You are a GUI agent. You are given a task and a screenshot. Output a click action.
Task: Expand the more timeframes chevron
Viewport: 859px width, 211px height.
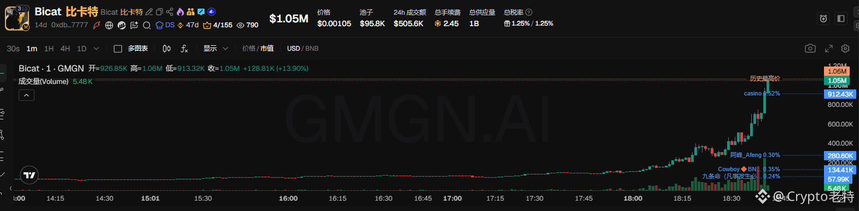[x=96, y=49]
